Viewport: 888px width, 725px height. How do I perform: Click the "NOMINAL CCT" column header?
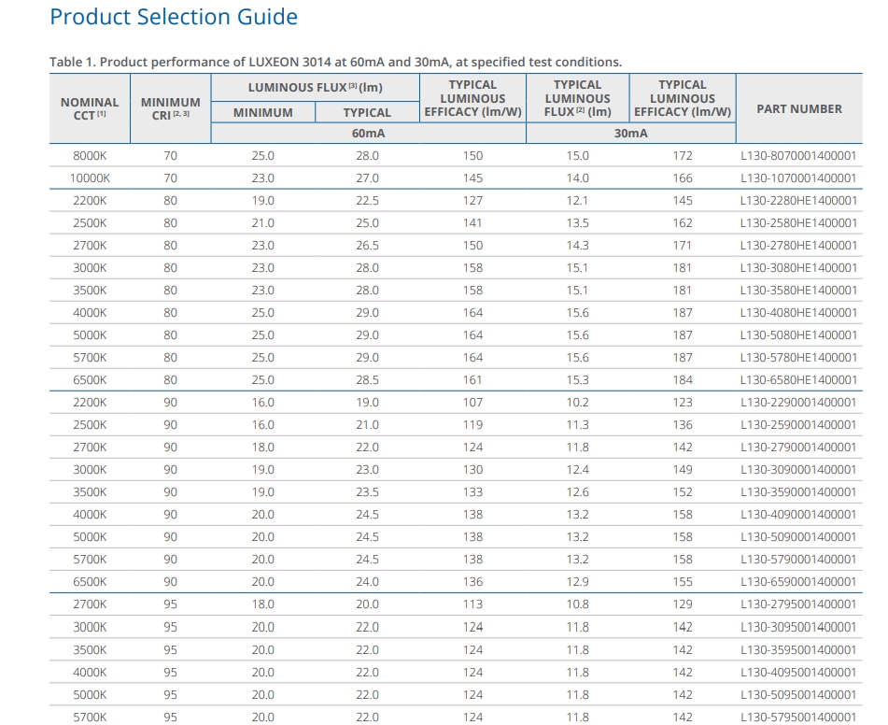pyautogui.click(x=90, y=108)
